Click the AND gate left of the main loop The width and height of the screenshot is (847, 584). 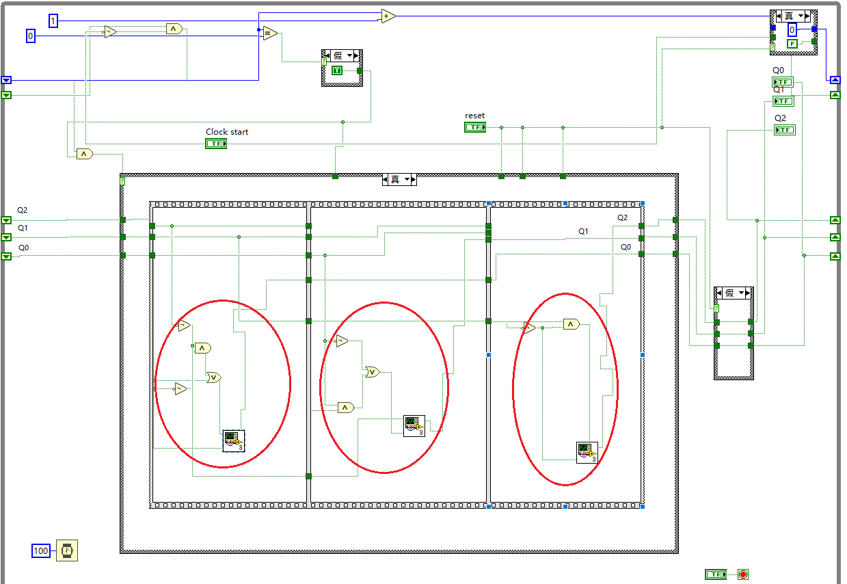point(83,153)
